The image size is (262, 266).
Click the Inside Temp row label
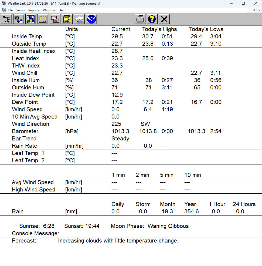[27, 36]
